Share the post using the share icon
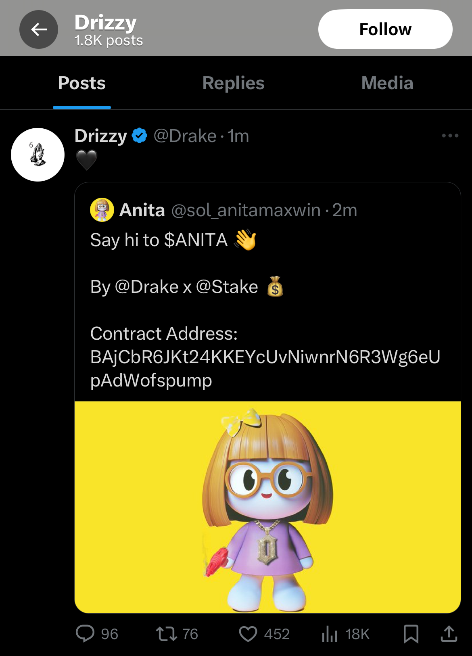This screenshot has height=656, width=472. tap(451, 634)
